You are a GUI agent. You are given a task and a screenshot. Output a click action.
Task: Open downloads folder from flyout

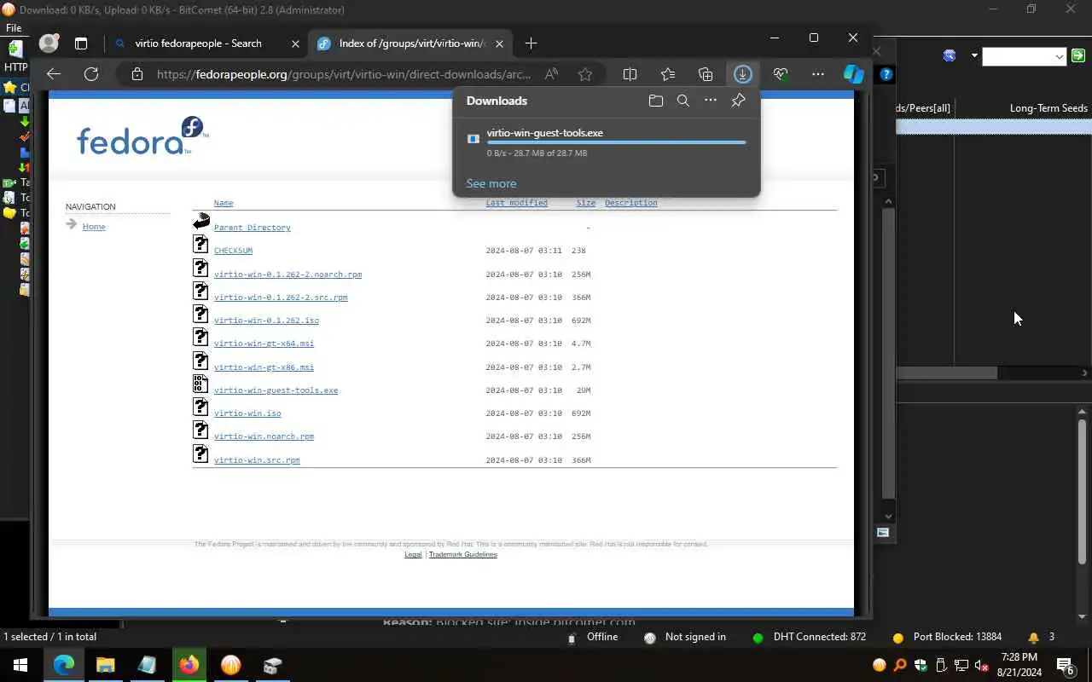[656, 101]
